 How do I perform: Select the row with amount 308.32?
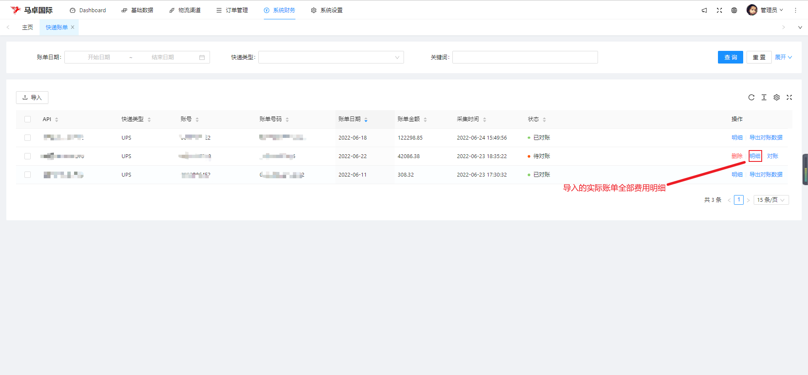[28, 175]
